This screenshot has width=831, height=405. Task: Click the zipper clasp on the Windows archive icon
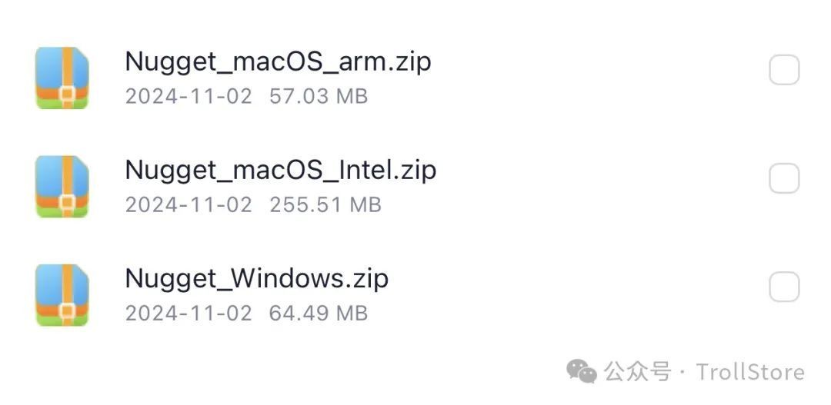[x=67, y=310]
